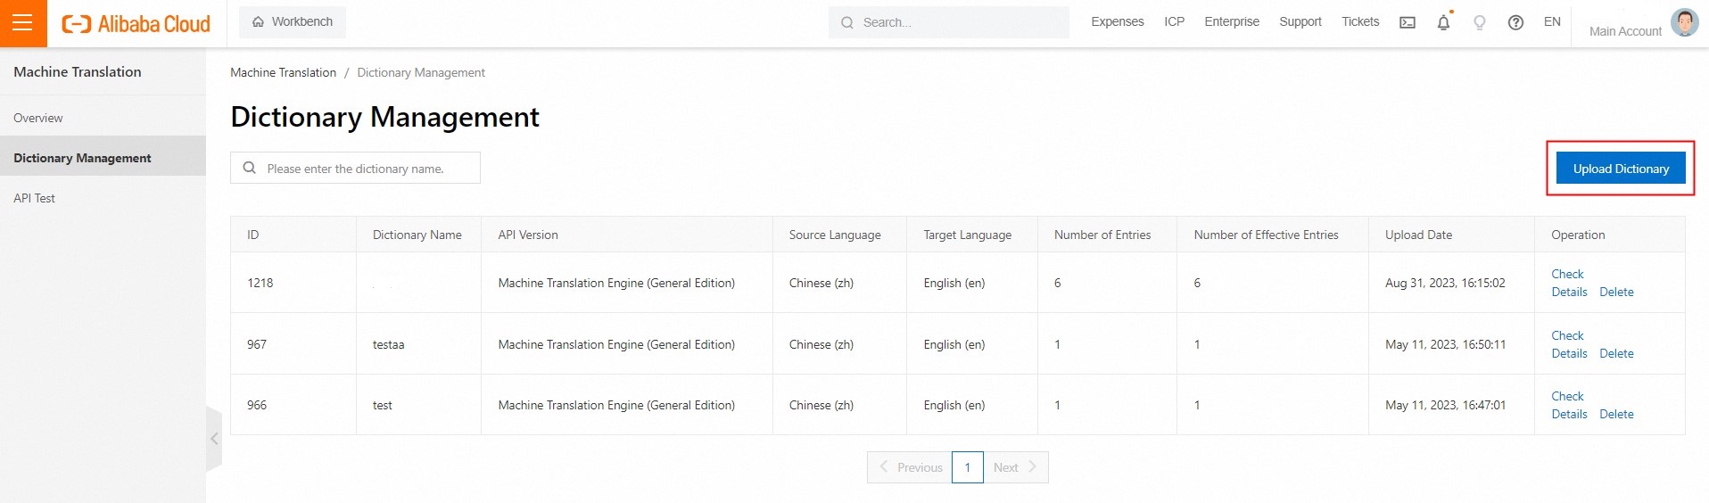
Task: Select Overview in the sidebar
Action: (x=38, y=118)
